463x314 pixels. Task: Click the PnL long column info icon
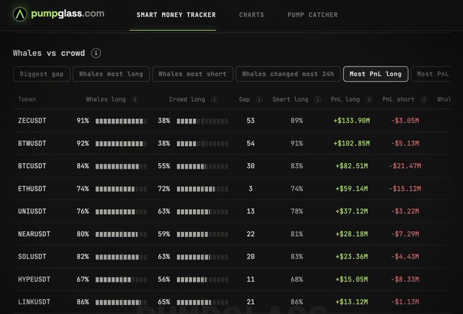click(x=369, y=100)
